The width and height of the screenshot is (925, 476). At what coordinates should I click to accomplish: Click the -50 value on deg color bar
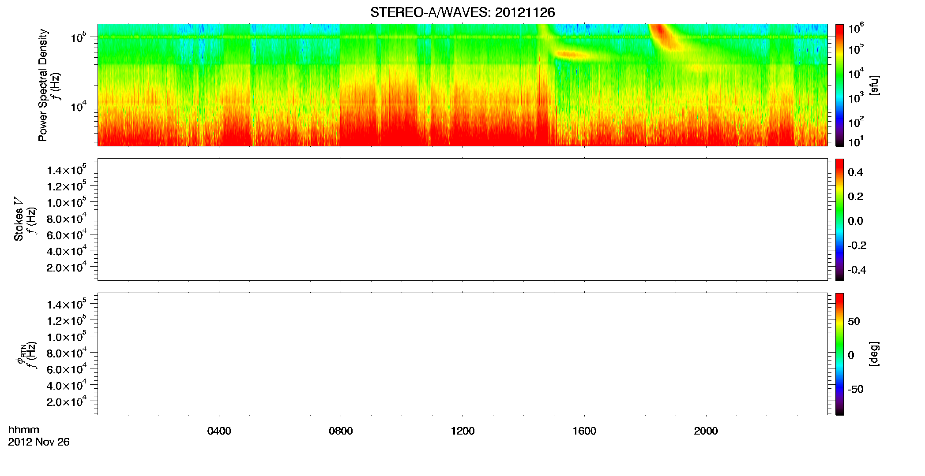[x=856, y=390]
